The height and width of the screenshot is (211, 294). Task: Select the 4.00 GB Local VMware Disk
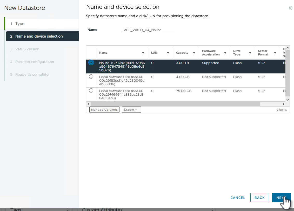click(x=91, y=76)
